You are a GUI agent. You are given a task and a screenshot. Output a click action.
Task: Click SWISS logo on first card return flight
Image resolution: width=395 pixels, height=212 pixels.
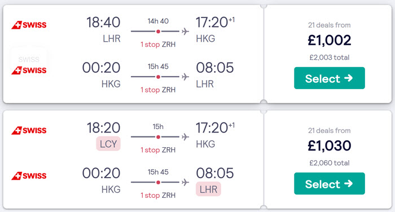(29, 70)
